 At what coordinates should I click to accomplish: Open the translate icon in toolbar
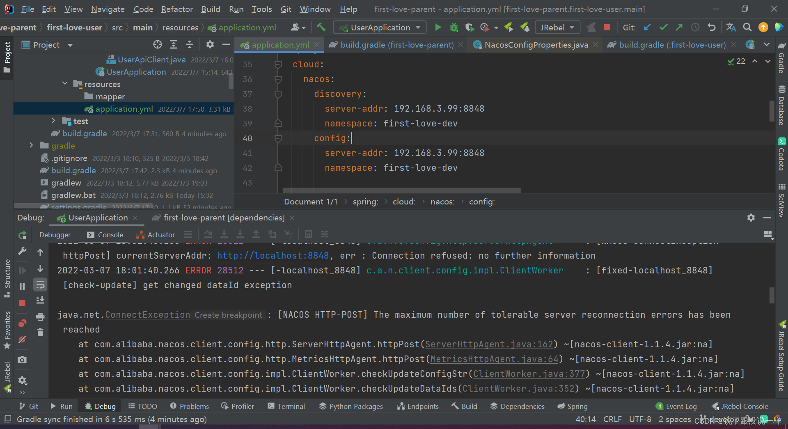pyautogui.click(x=731, y=28)
